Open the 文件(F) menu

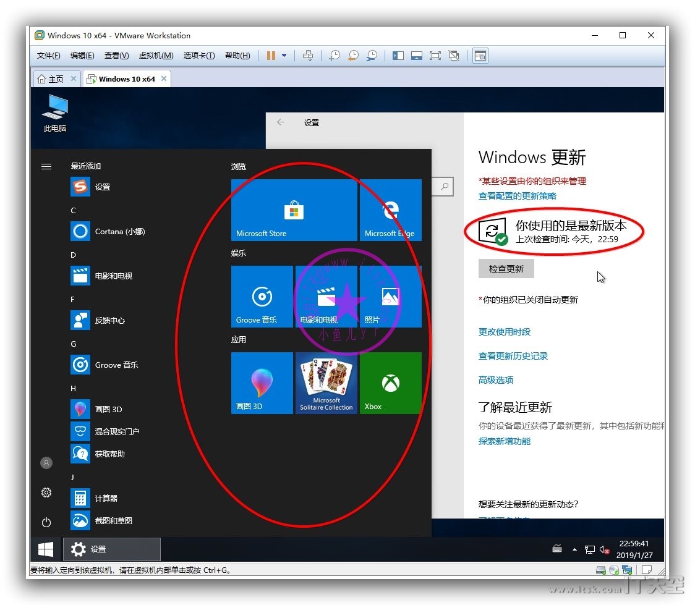click(48, 56)
